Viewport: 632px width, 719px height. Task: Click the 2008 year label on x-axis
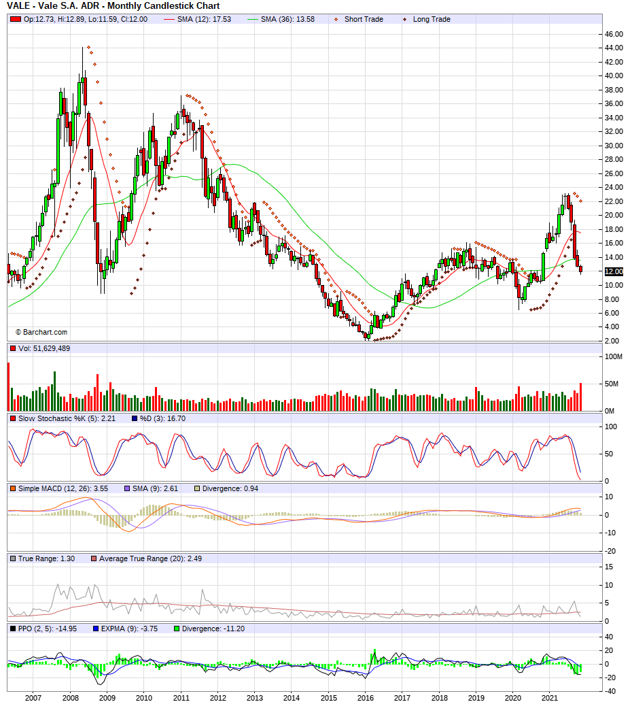pos(70,698)
